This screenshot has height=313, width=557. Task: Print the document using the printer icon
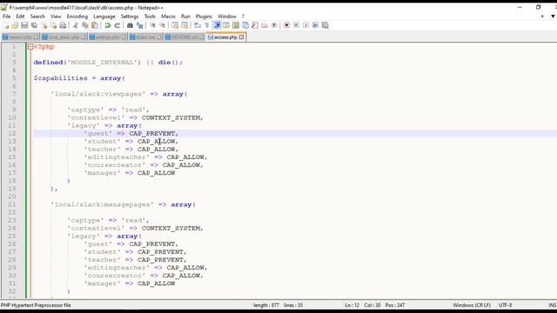tap(63, 25)
